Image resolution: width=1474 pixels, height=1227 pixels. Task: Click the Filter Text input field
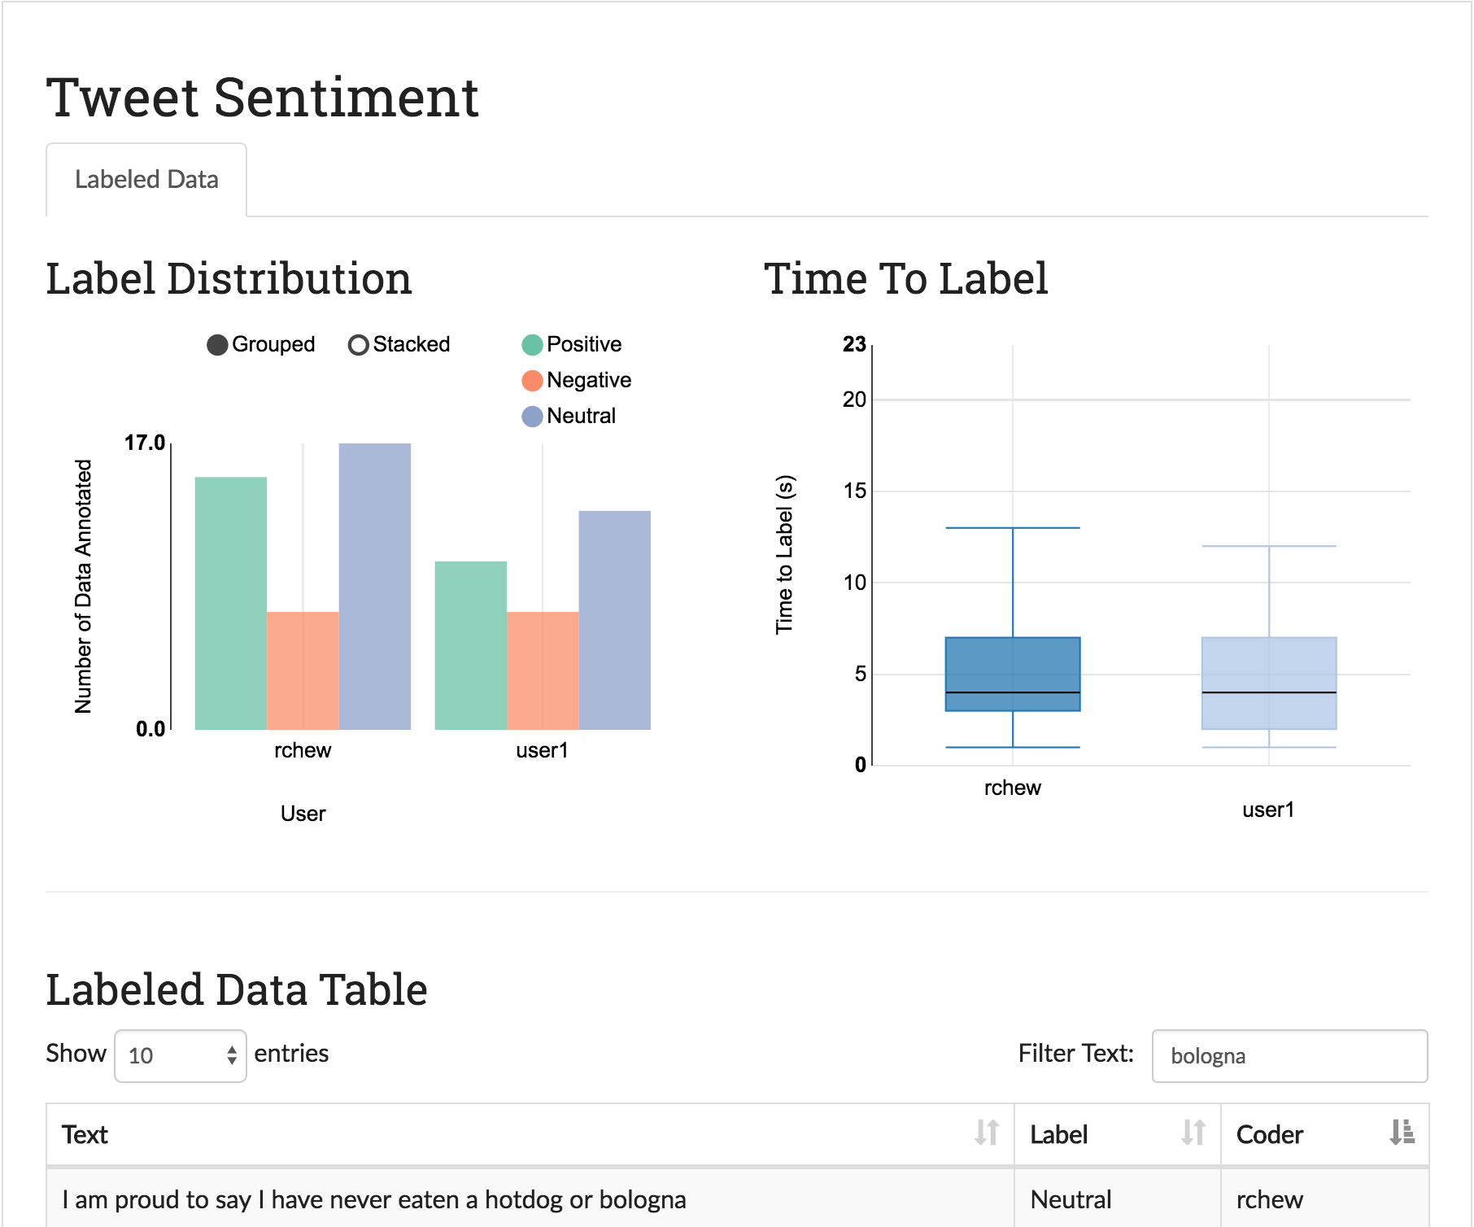[x=1289, y=1055]
